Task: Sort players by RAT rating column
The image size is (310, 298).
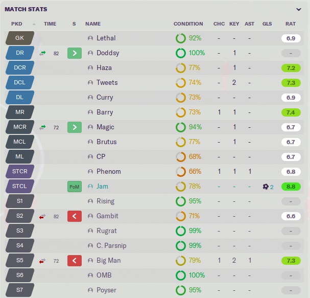Action: click(x=290, y=24)
